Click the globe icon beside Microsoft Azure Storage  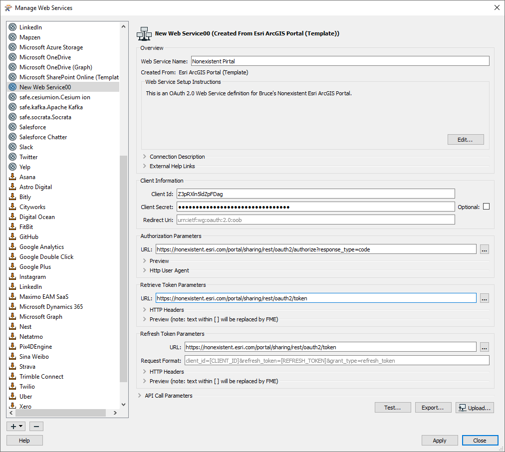[12, 47]
